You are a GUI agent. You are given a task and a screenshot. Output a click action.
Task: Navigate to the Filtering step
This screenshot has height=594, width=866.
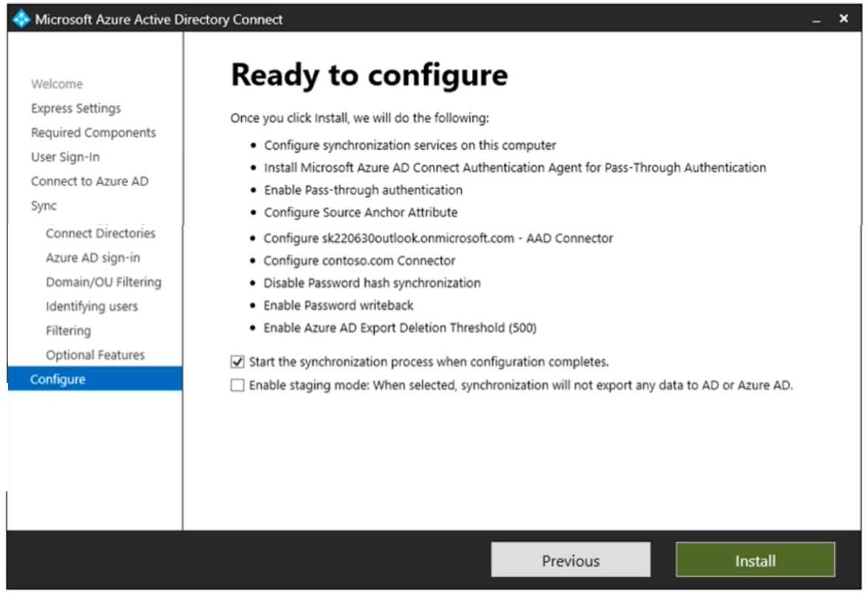(x=68, y=330)
